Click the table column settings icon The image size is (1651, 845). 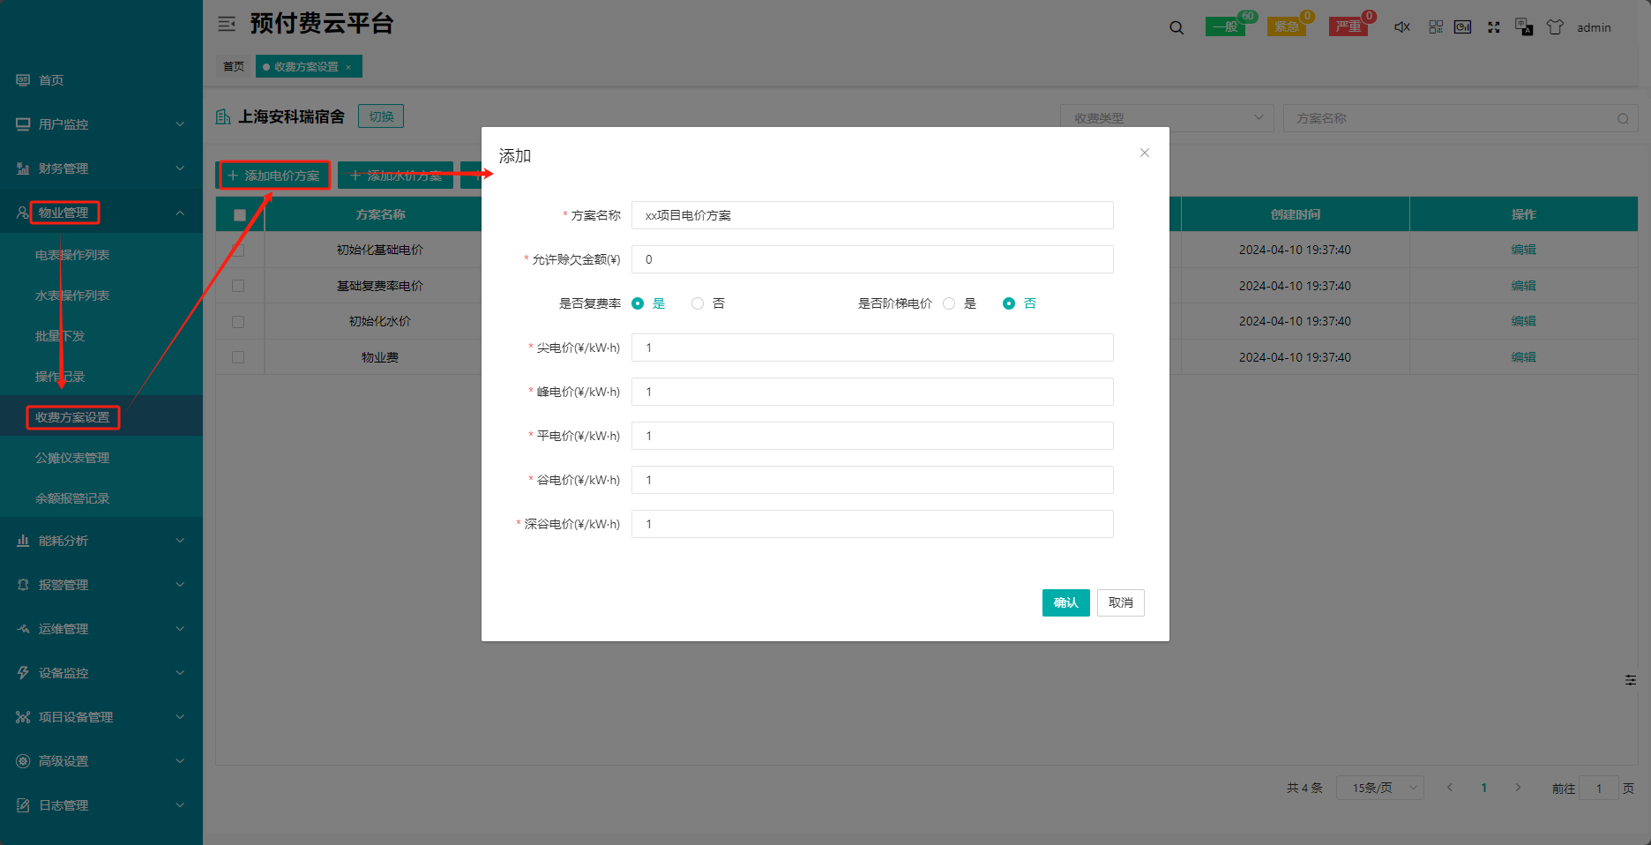coord(1630,680)
